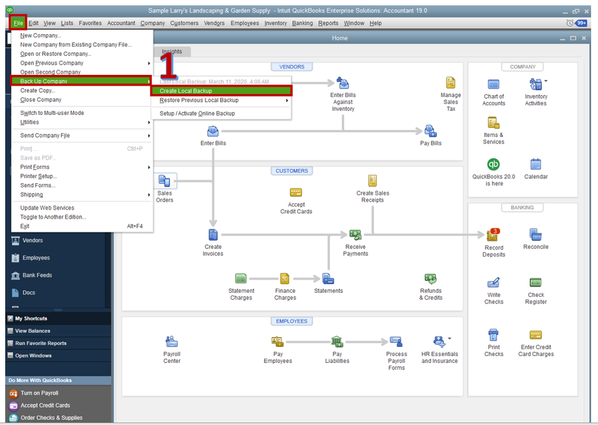598x425 pixels.
Task: Open the Calendar icon
Action: [x=536, y=165]
